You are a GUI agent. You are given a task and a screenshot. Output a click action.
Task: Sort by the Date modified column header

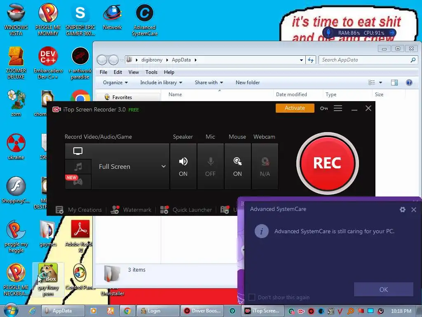(x=291, y=95)
